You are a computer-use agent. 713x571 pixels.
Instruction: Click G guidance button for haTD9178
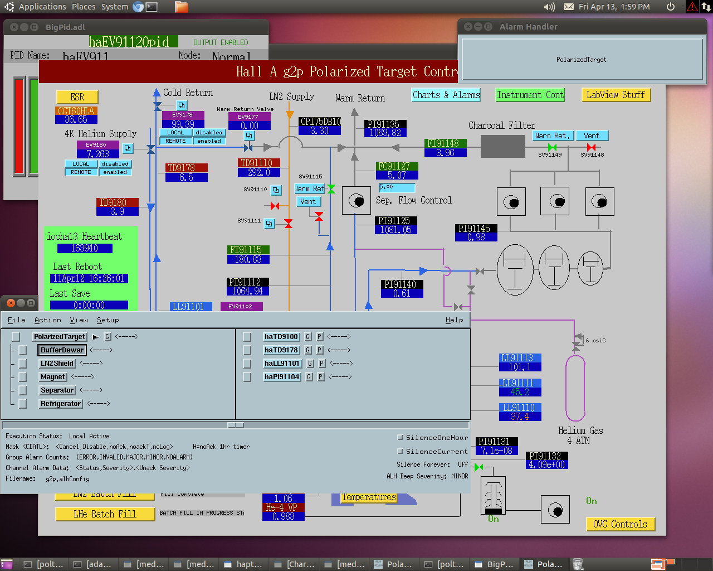(307, 350)
